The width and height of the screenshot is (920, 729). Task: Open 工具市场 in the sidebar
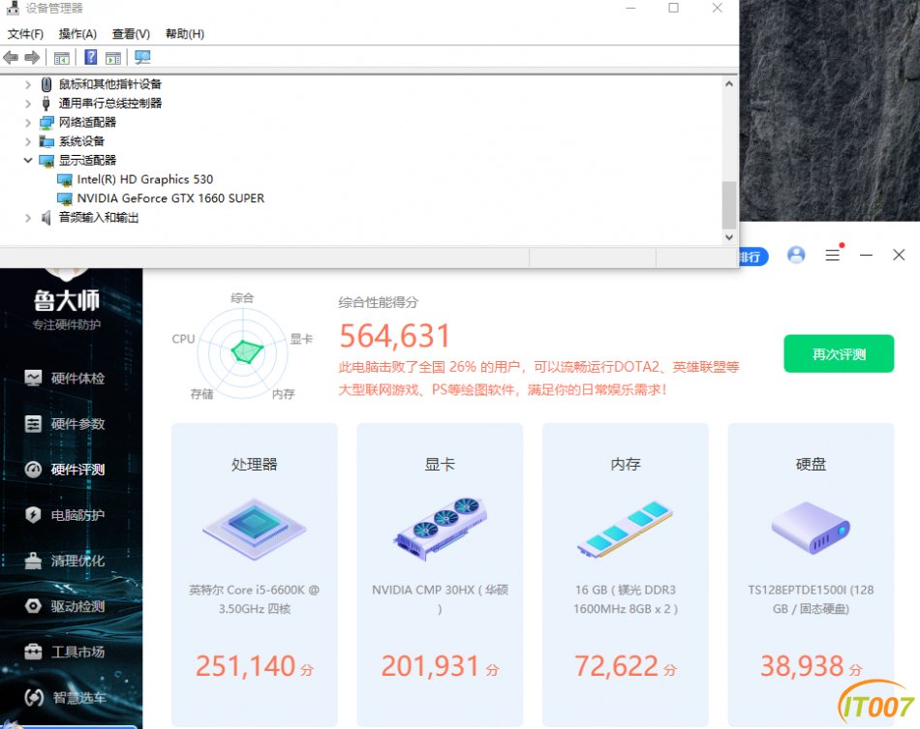(x=65, y=652)
